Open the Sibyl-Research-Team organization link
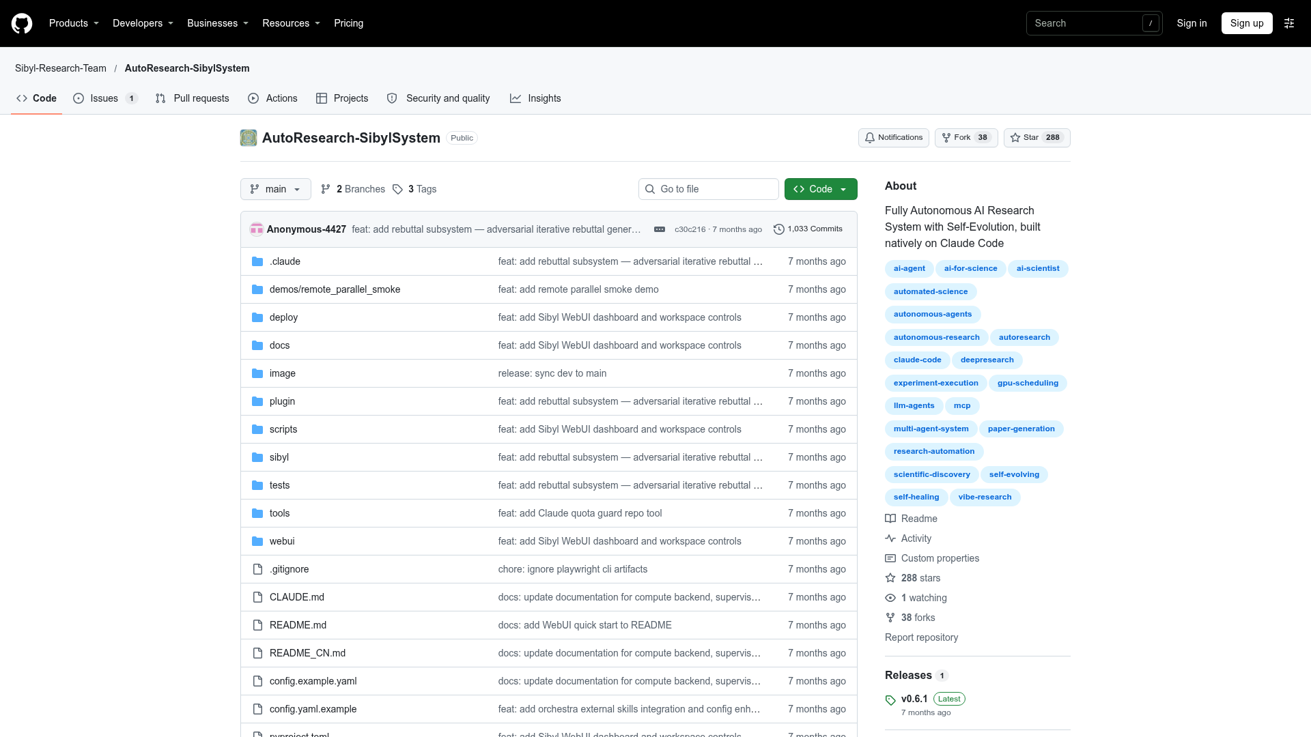1311x737 pixels. [61, 68]
